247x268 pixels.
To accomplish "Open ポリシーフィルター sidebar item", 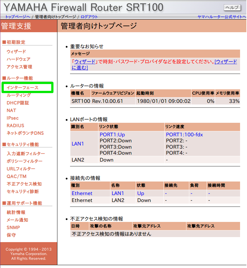I will [24, 161].
